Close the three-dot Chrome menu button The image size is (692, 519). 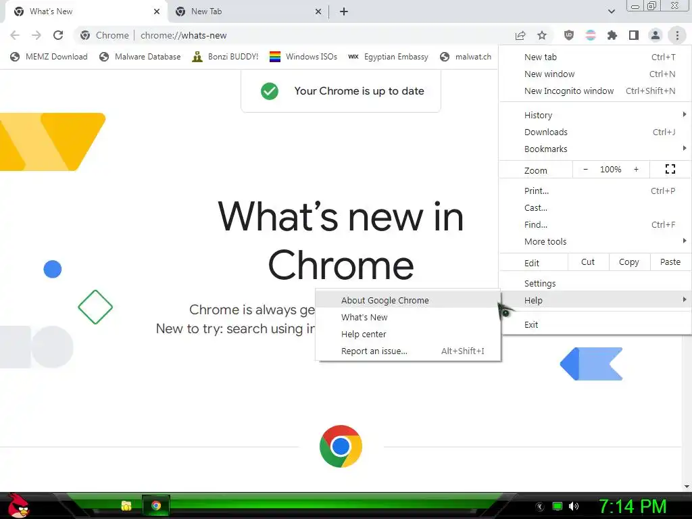point(677,35)
